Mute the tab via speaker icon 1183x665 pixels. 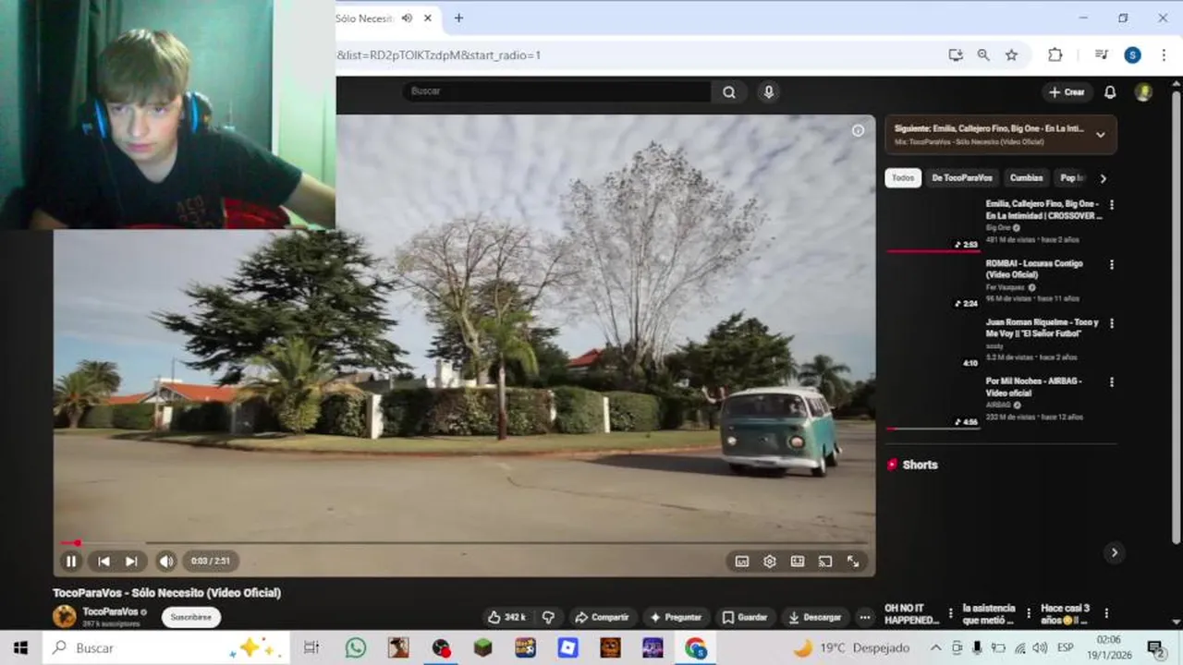click(x=408, y=18)
